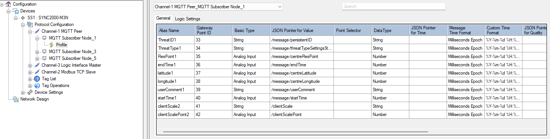
Task: Click the ResPoint1 alias cell
Action: (176, 57)
